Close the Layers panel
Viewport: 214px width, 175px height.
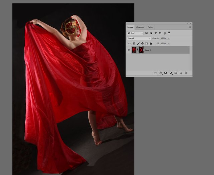coord(191,23)
